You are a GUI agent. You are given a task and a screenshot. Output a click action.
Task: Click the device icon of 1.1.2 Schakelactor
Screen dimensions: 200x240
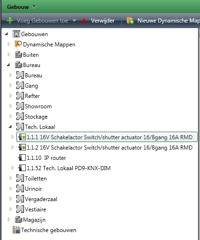[22, 147]
